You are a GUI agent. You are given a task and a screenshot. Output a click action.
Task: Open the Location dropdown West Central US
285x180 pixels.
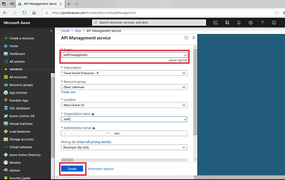click(124, 105)
